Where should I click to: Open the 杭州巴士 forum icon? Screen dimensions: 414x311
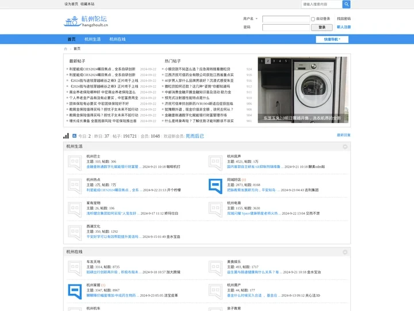pyautogui.click(x=75, y=162)
